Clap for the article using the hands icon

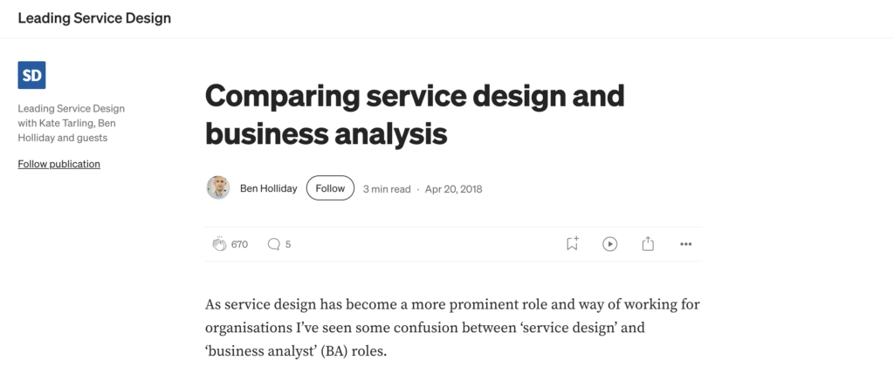[x=219, y=244]
